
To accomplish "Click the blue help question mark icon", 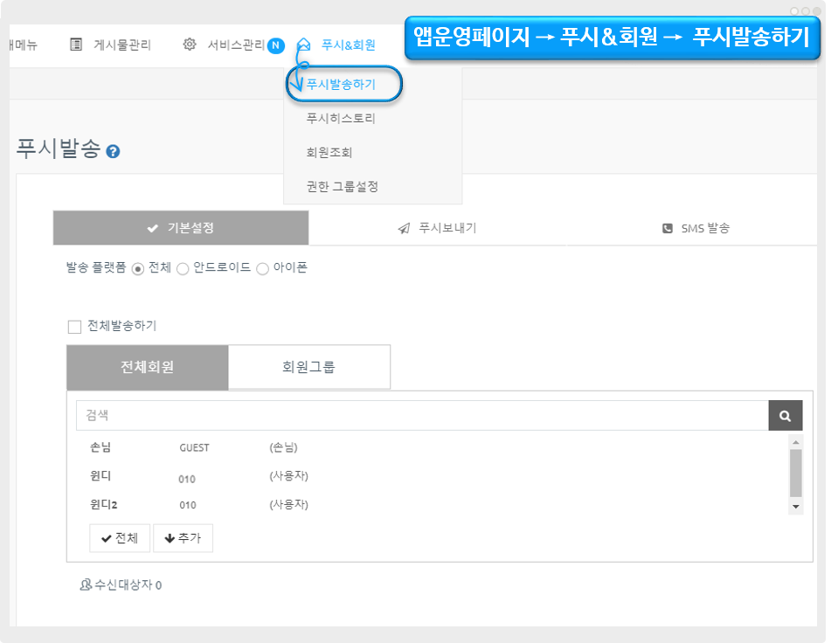I will point(113,151).
